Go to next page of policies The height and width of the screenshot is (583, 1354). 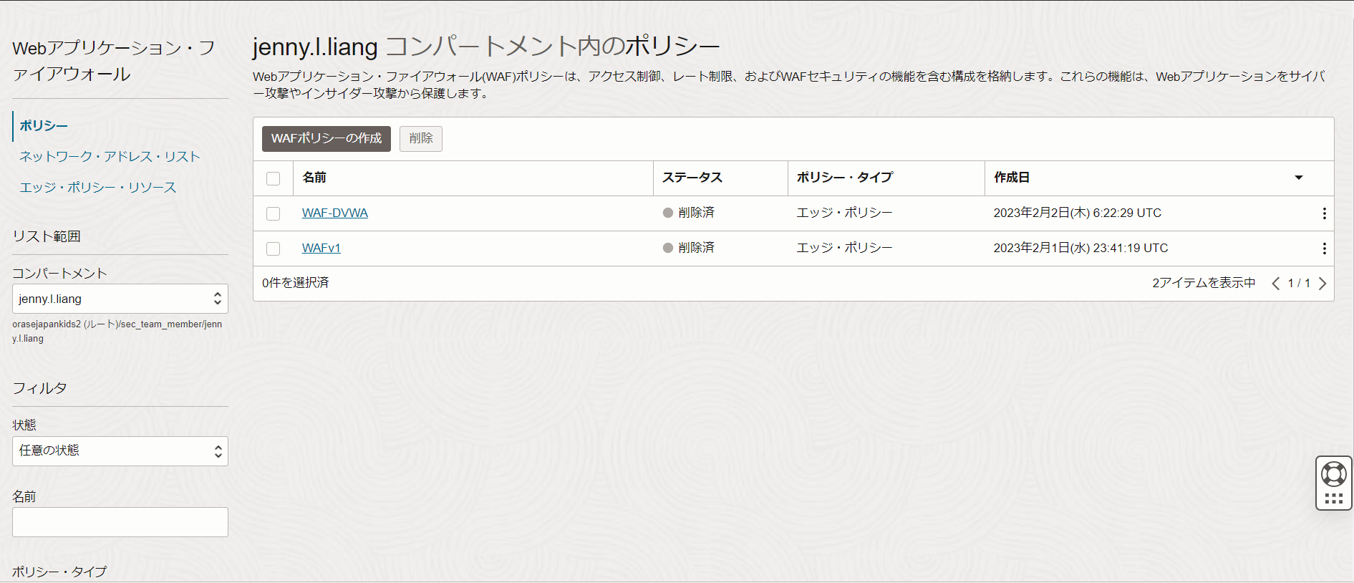pyautogui.click(x=1322, y=284)
